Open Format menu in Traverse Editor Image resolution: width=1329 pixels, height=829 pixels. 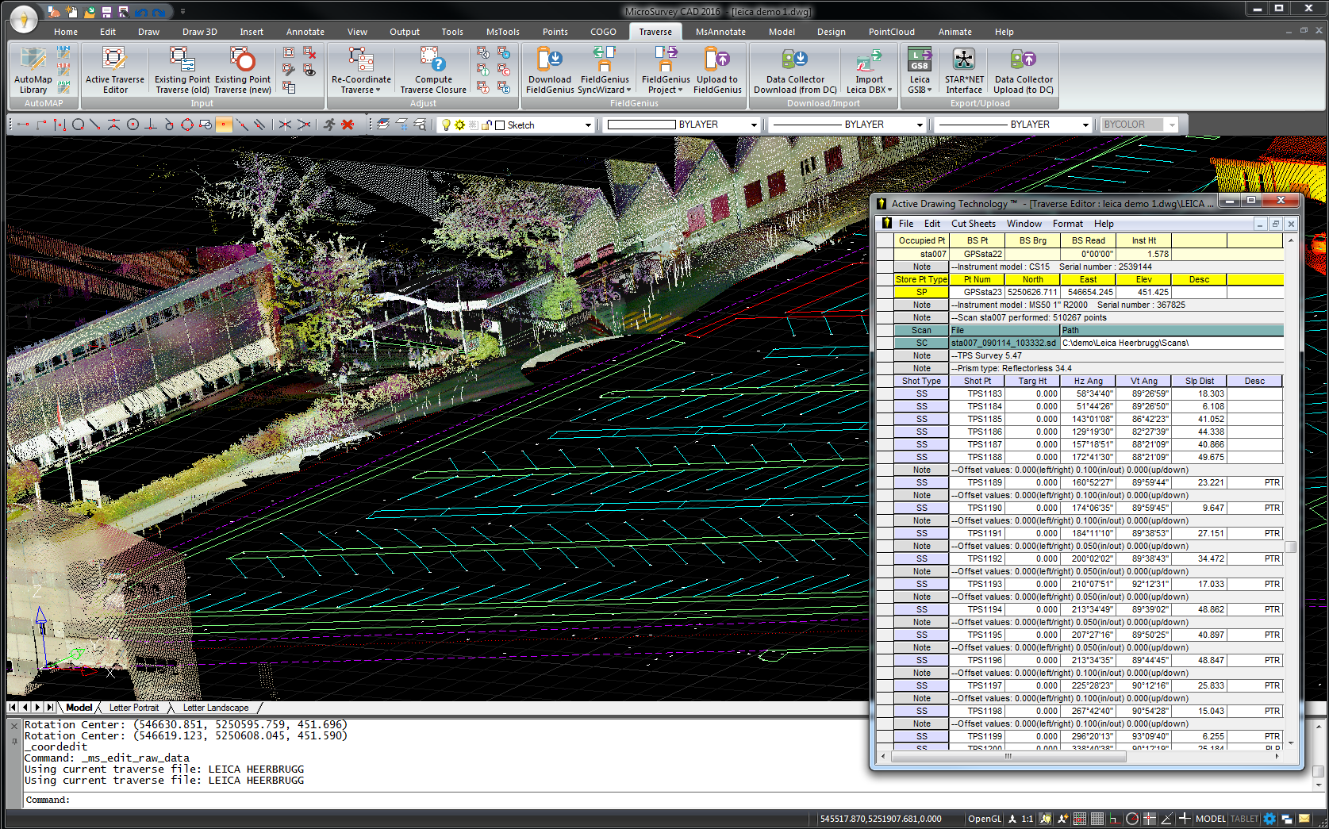[x=1067, y=224]
